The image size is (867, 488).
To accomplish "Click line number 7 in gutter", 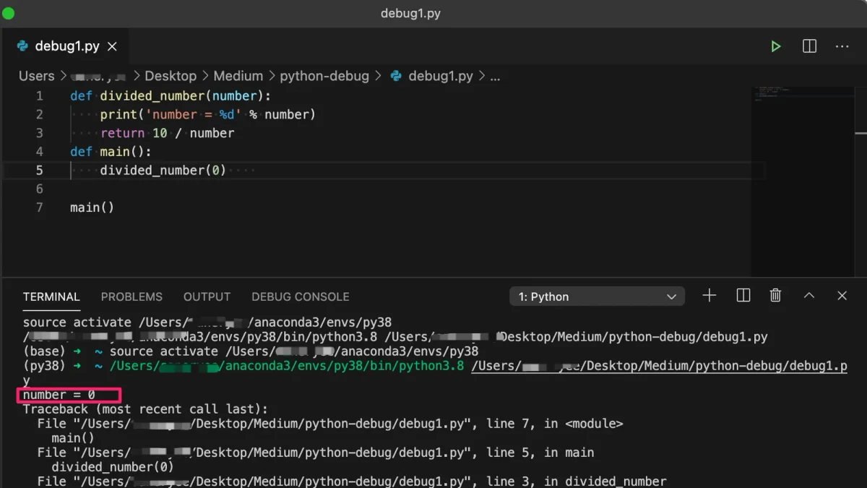I will [x=39, y=207].
